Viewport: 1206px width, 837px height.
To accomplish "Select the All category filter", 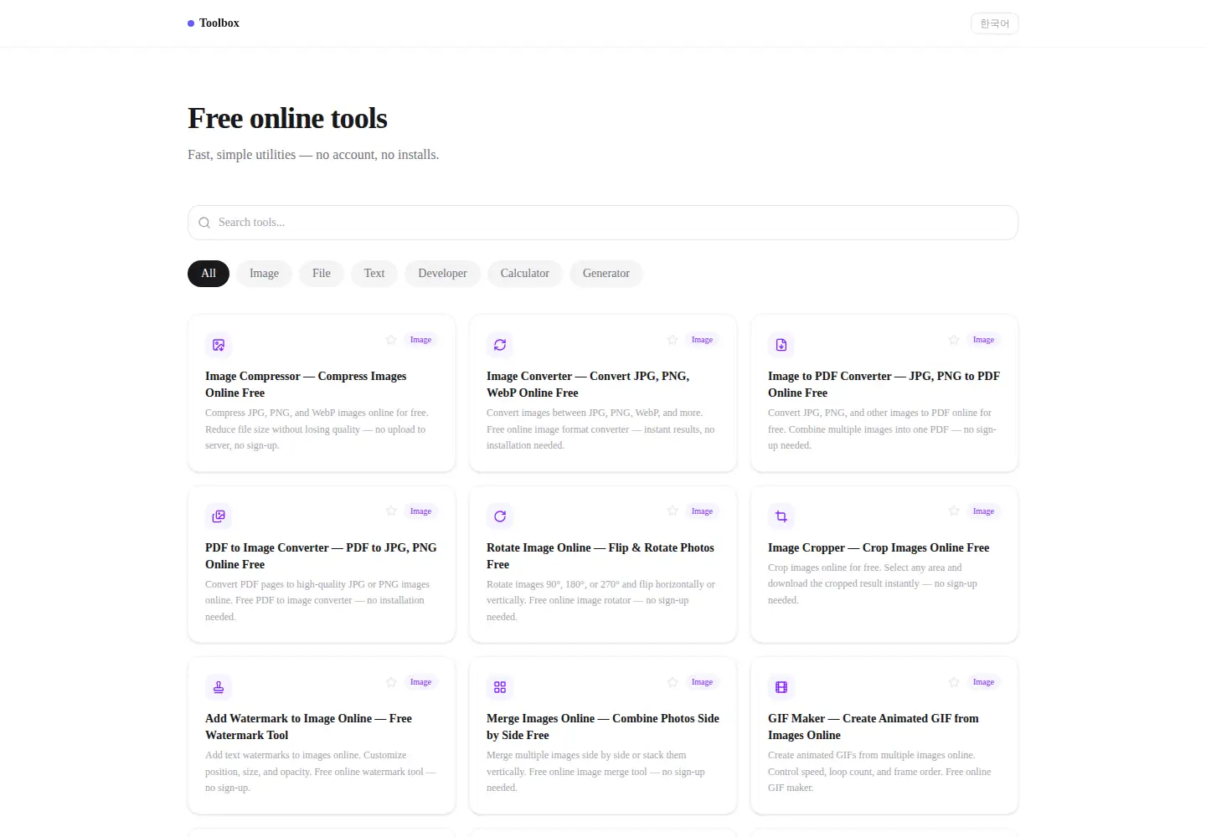I will coord(209,274).
